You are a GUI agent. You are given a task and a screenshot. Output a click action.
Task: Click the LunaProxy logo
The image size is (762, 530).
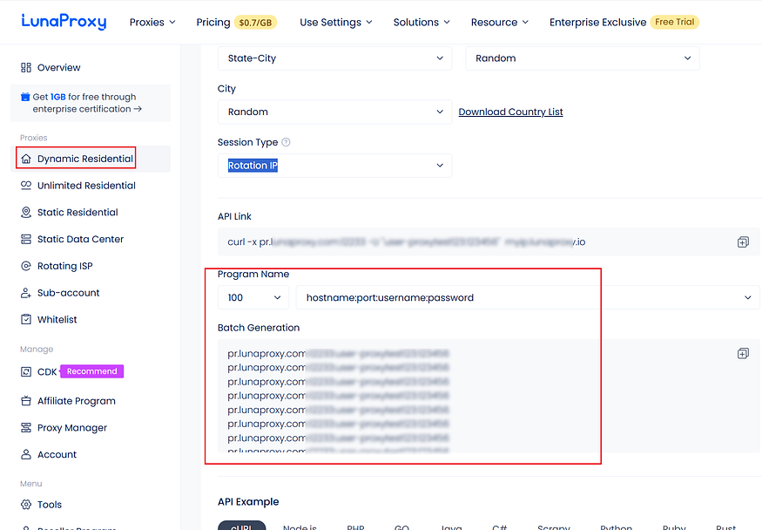tap(64, 22)
